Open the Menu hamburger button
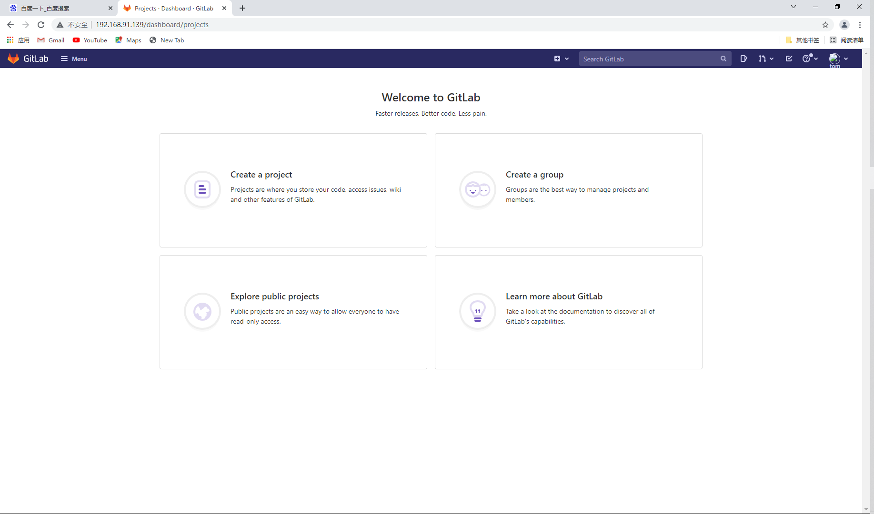Viewport: 874px width, 514px height. tap(74, 59)
